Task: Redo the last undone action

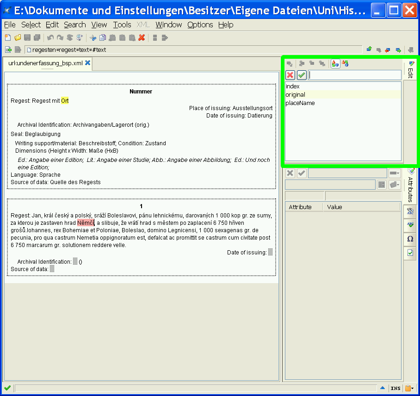Action: pyautogui.click(x=60, y=38)
